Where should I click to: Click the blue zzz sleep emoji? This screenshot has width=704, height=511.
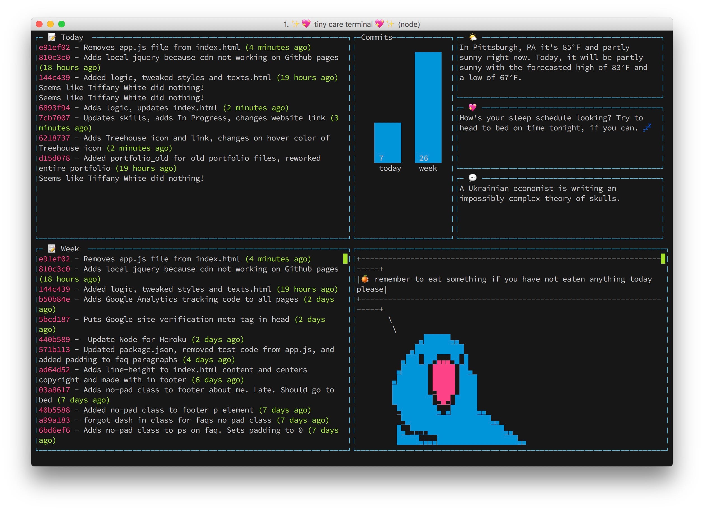(x=647, y=127)
